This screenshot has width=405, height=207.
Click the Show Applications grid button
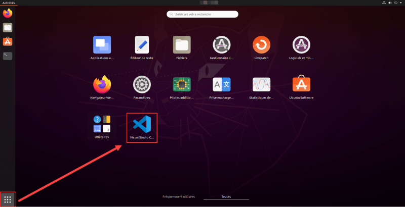coord(8,199)
